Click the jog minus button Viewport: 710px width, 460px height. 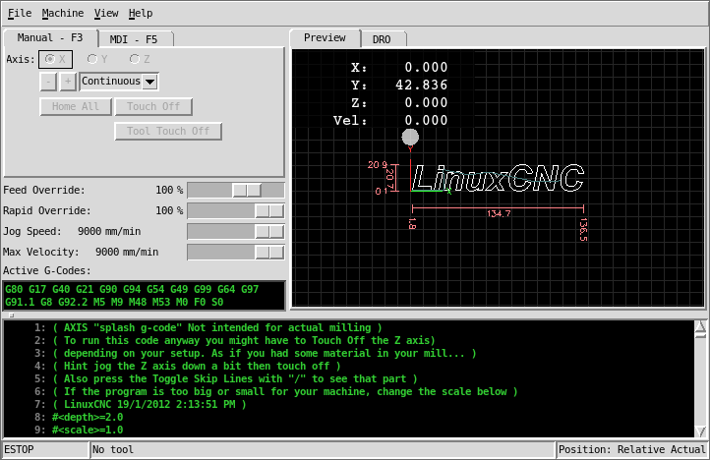coord(48,82)
